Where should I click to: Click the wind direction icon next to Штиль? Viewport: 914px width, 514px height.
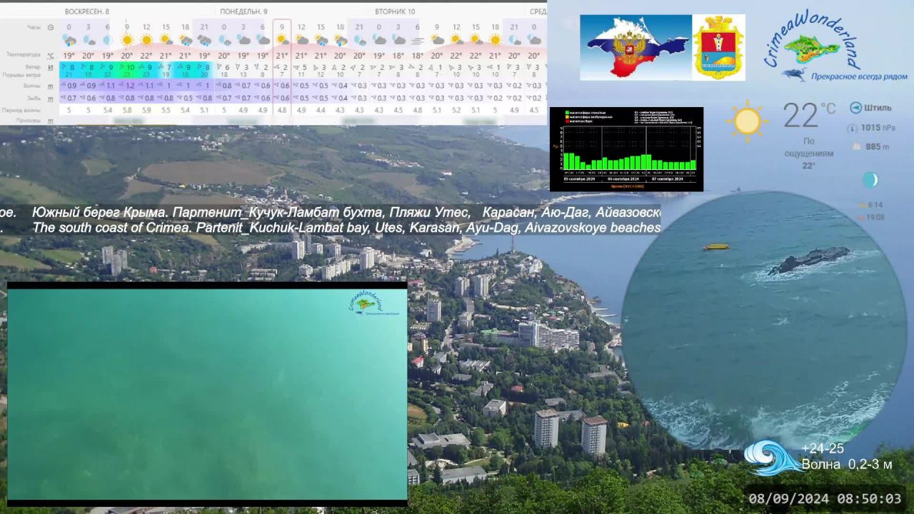click(x=855, y=108)
